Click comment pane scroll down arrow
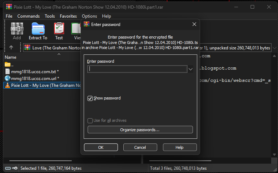Viewport: 278px width, 173px height. [274, 155]
